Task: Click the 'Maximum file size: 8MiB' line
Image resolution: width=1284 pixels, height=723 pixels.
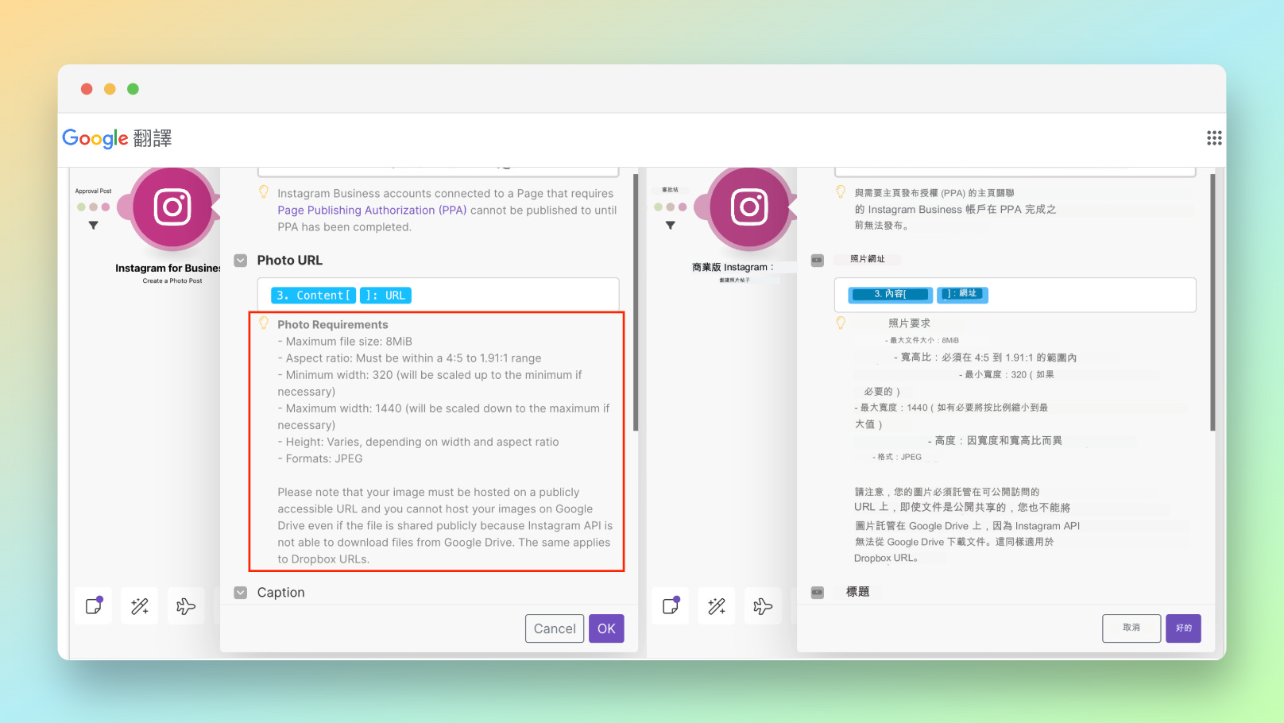Action: (x=345, y=342)
